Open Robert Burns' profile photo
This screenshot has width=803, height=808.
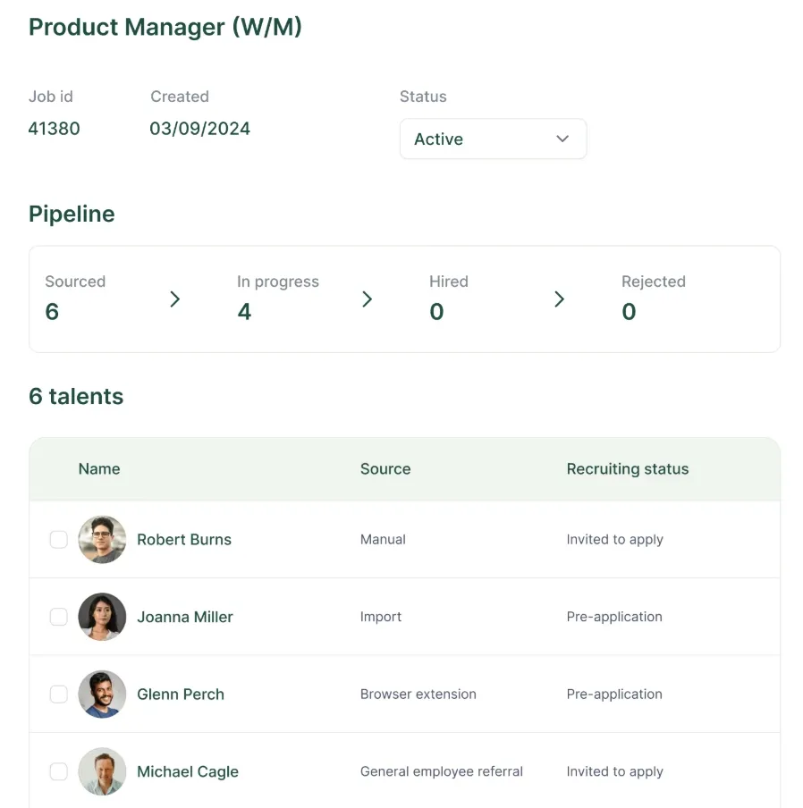coord(102,540)
